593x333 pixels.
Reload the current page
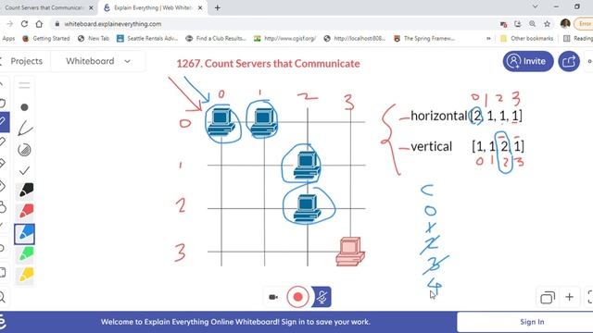click(x=24, y=24)
